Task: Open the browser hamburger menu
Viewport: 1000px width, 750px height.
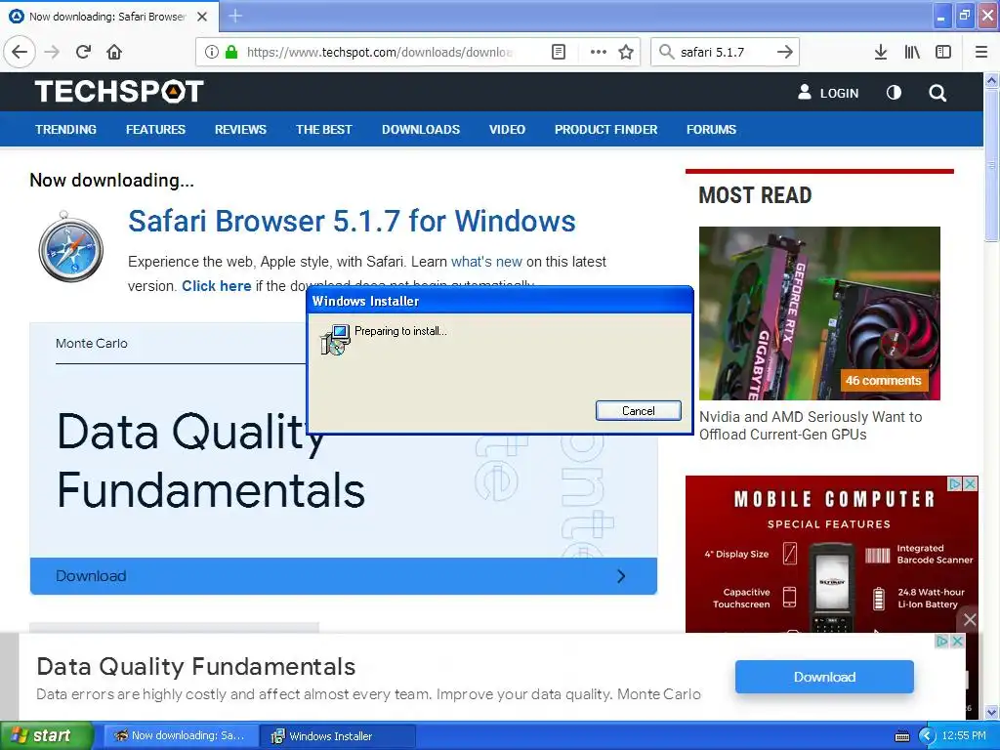Action: [981, 52]
